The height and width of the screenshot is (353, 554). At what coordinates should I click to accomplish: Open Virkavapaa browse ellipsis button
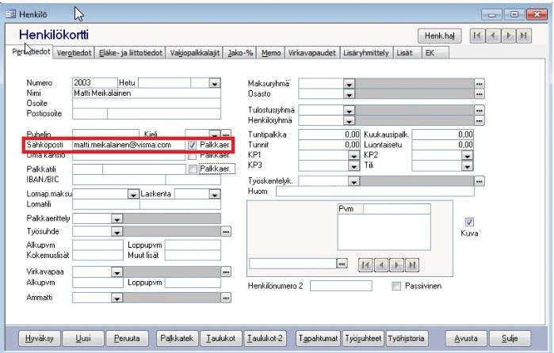(x=226, y=271)
